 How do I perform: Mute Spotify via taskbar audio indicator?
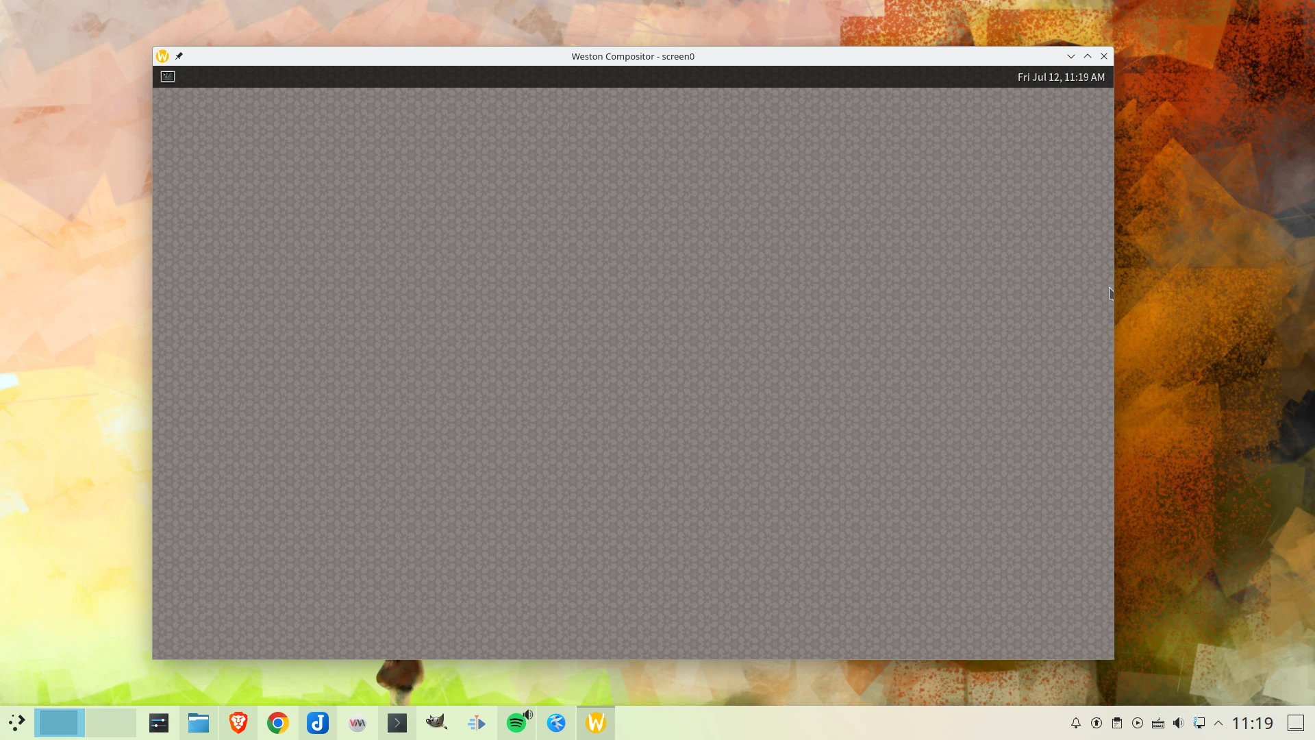point(527,715)
